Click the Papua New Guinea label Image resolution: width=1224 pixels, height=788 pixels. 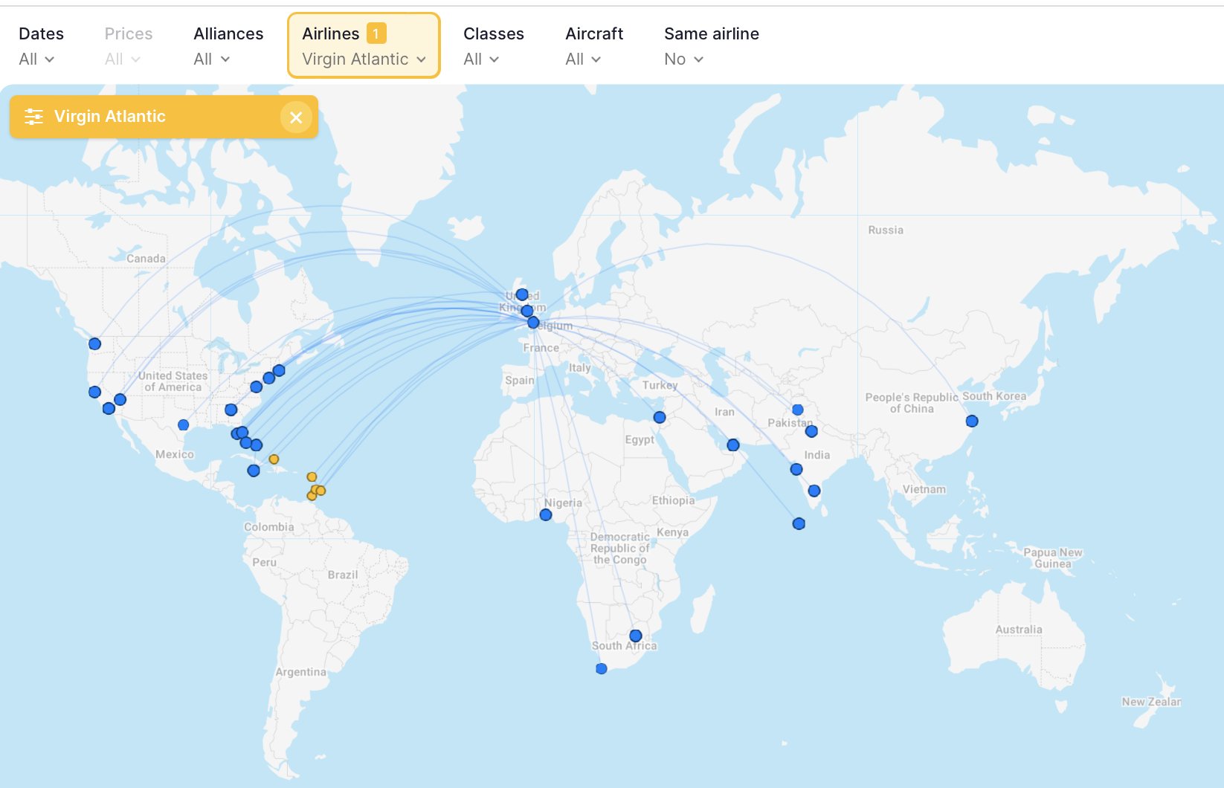pyautogui.click(x=1053, y=558)
